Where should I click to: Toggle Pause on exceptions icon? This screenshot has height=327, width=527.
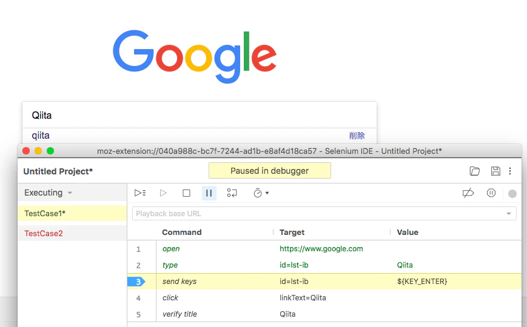tap(491, 193)
